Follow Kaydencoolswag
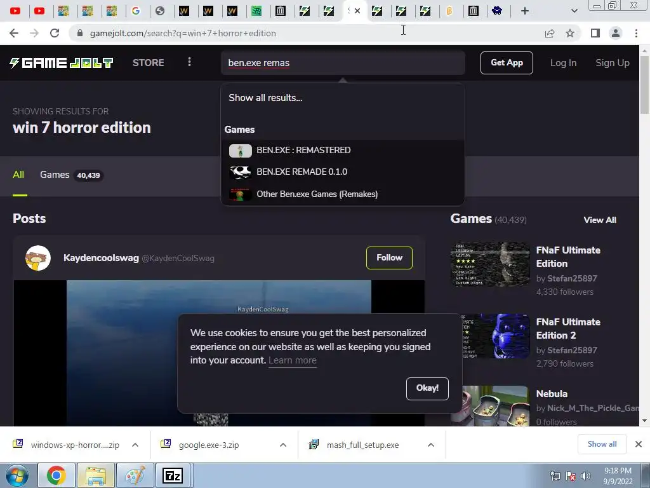650x488 pixels. tap(389, 258)
